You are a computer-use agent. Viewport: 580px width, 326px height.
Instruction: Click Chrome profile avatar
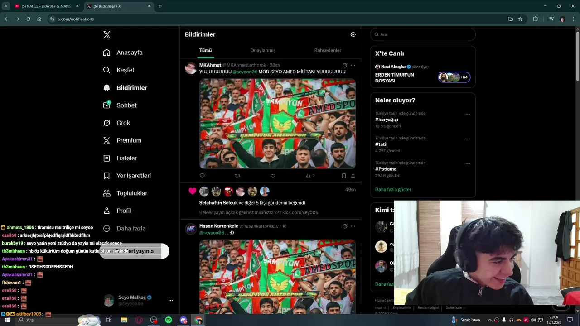click(x=563, y=19)
